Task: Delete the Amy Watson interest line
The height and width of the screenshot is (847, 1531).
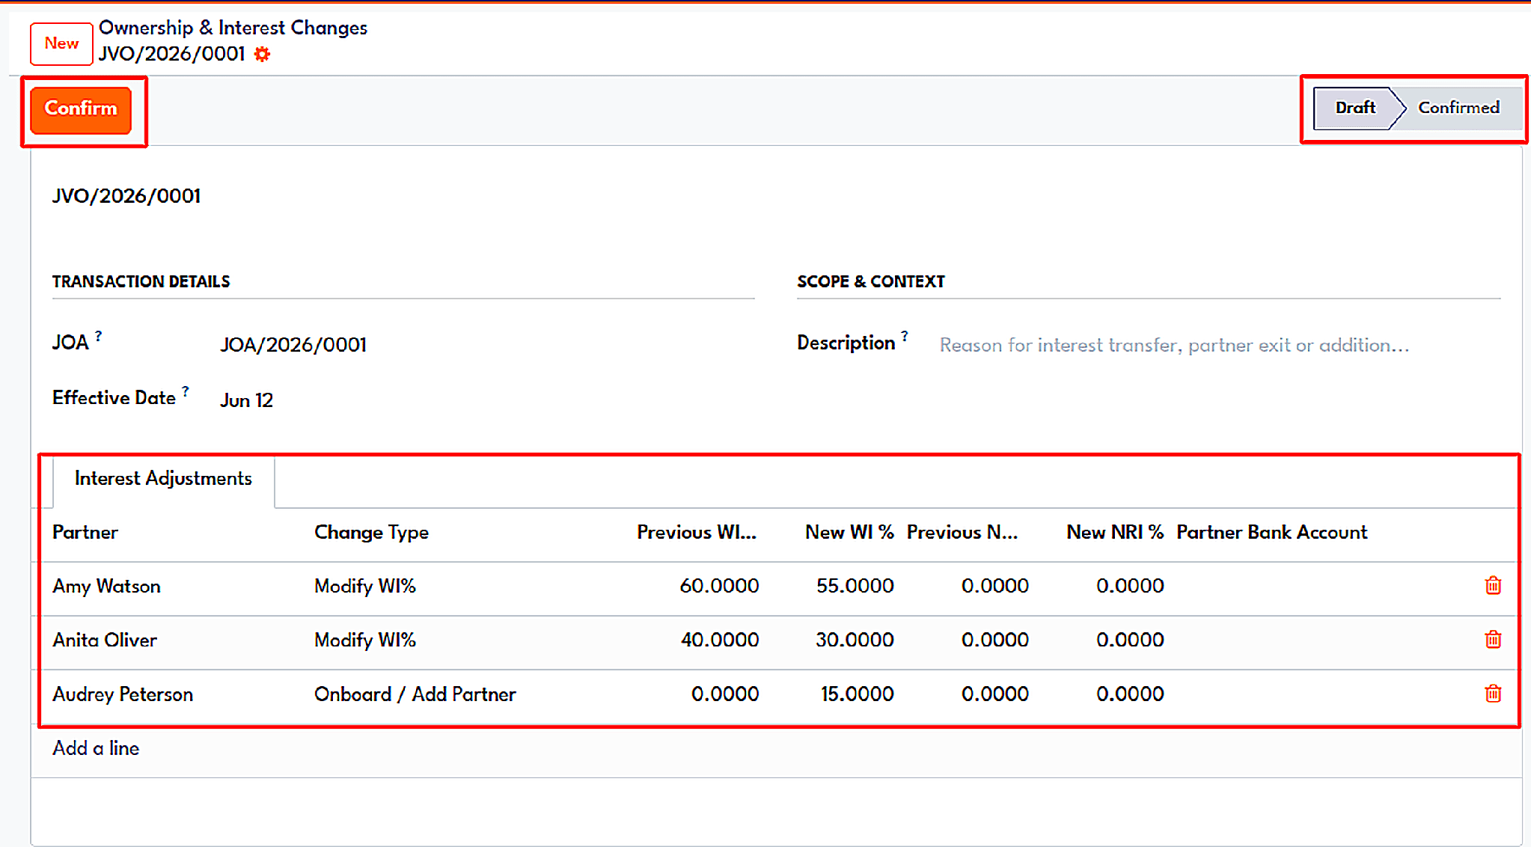Action: click(x=1493, y=585)
